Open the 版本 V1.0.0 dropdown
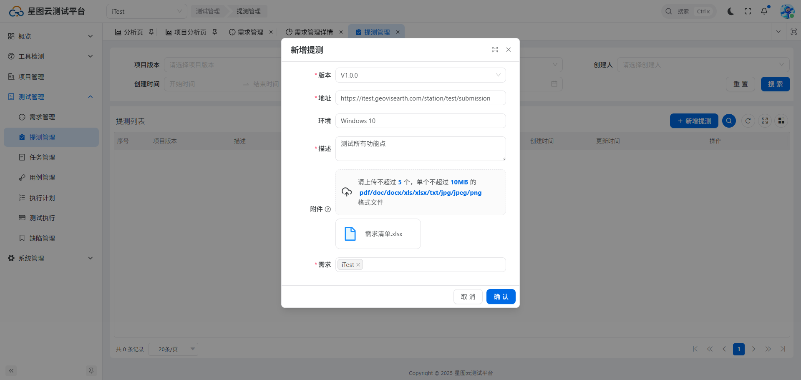The width and height of the screenshot is (801, 380). [420, 75]
